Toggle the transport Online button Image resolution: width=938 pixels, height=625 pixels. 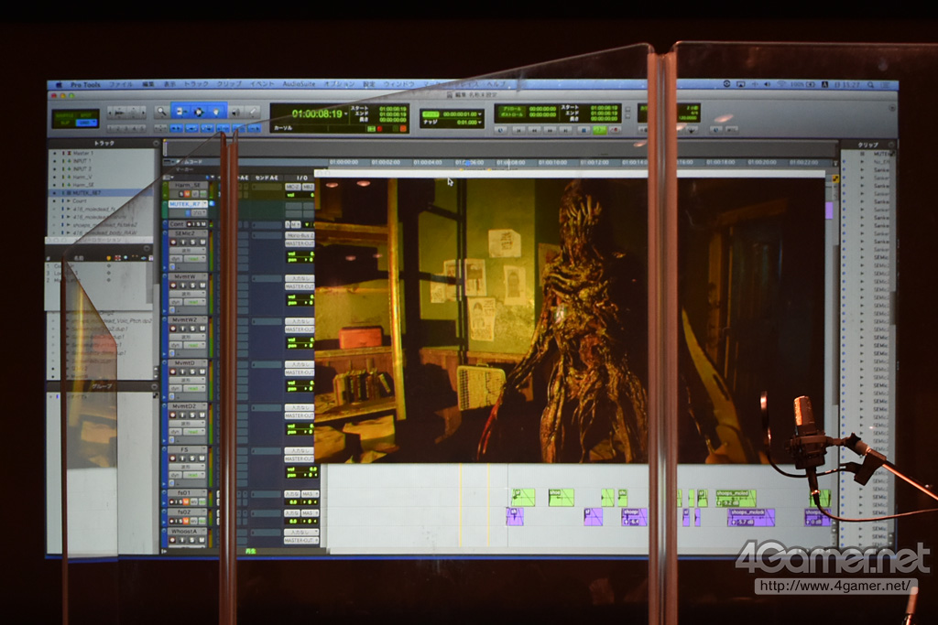(500, 130)
